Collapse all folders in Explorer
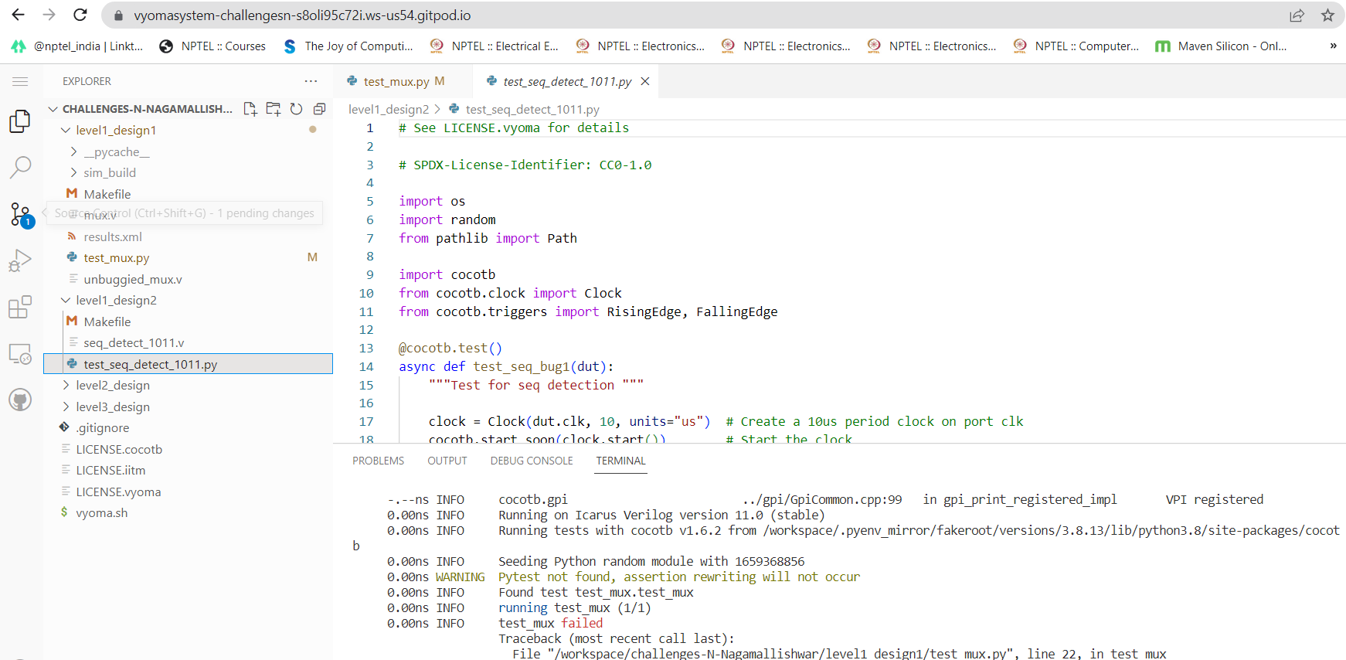 [319, 109]
